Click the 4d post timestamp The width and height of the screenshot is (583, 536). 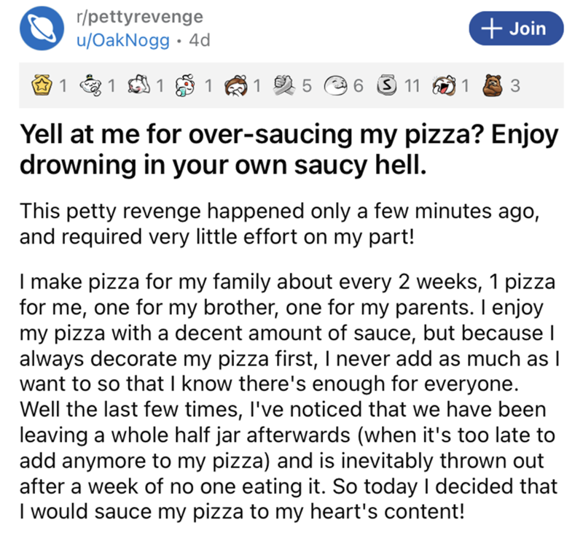199,41
